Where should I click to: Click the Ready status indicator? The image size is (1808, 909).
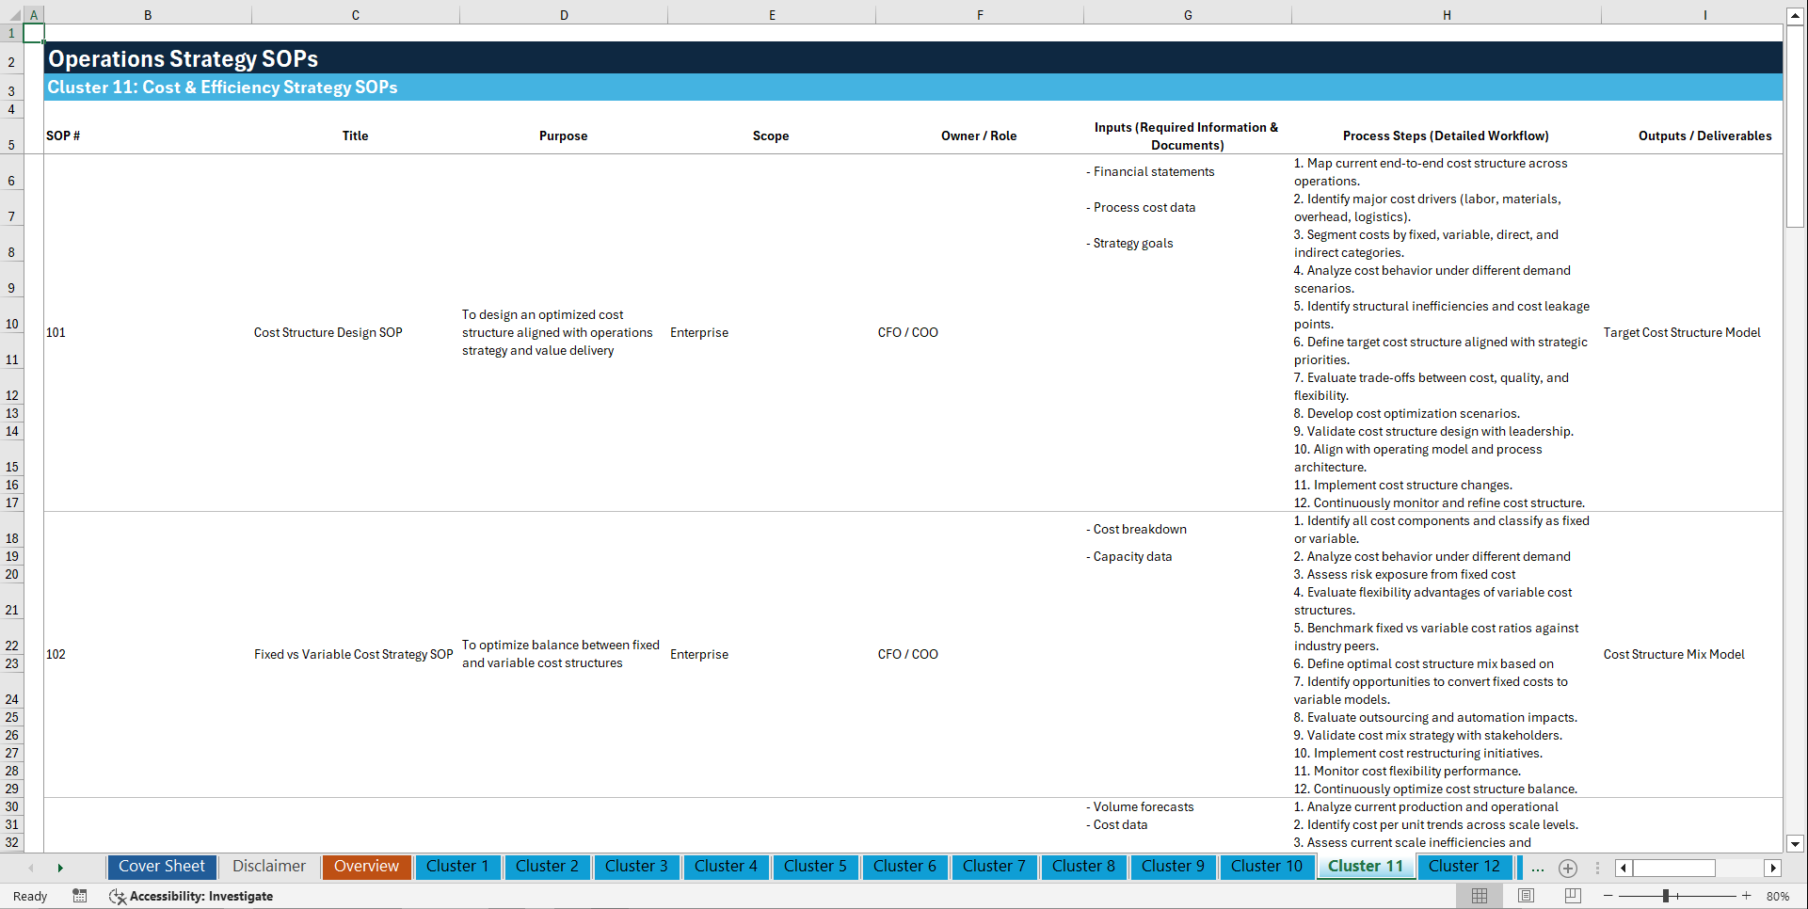30,896
